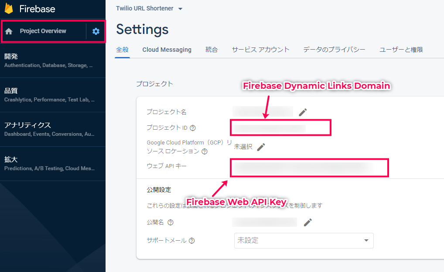Viewport: 444px width, 272px height.
Task: Click the Firebase flame logo
Action: (9, 8)
